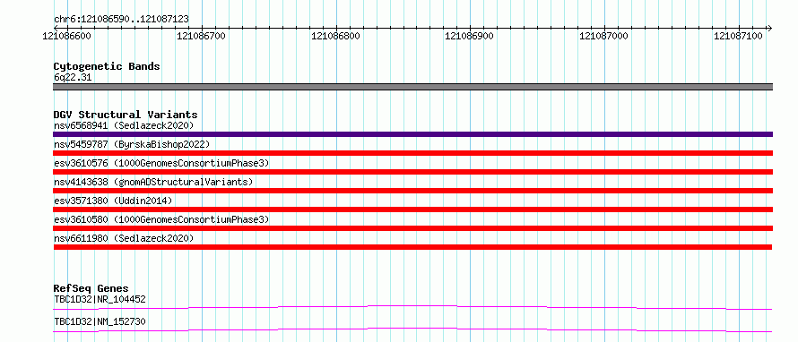This screenshot has height=342, width=798.
Task: Open the TBC1D32|NM_152730 transcript label
Action: 100,321
